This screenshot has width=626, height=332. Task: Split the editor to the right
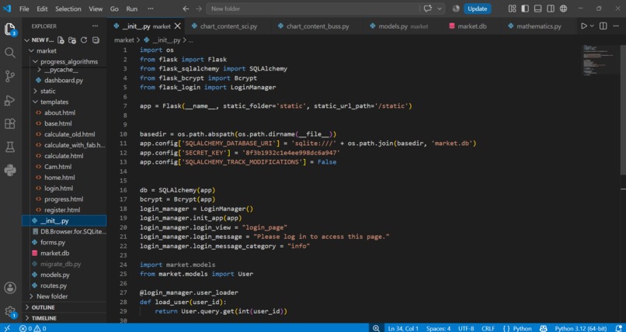click(x=603, y=26)
